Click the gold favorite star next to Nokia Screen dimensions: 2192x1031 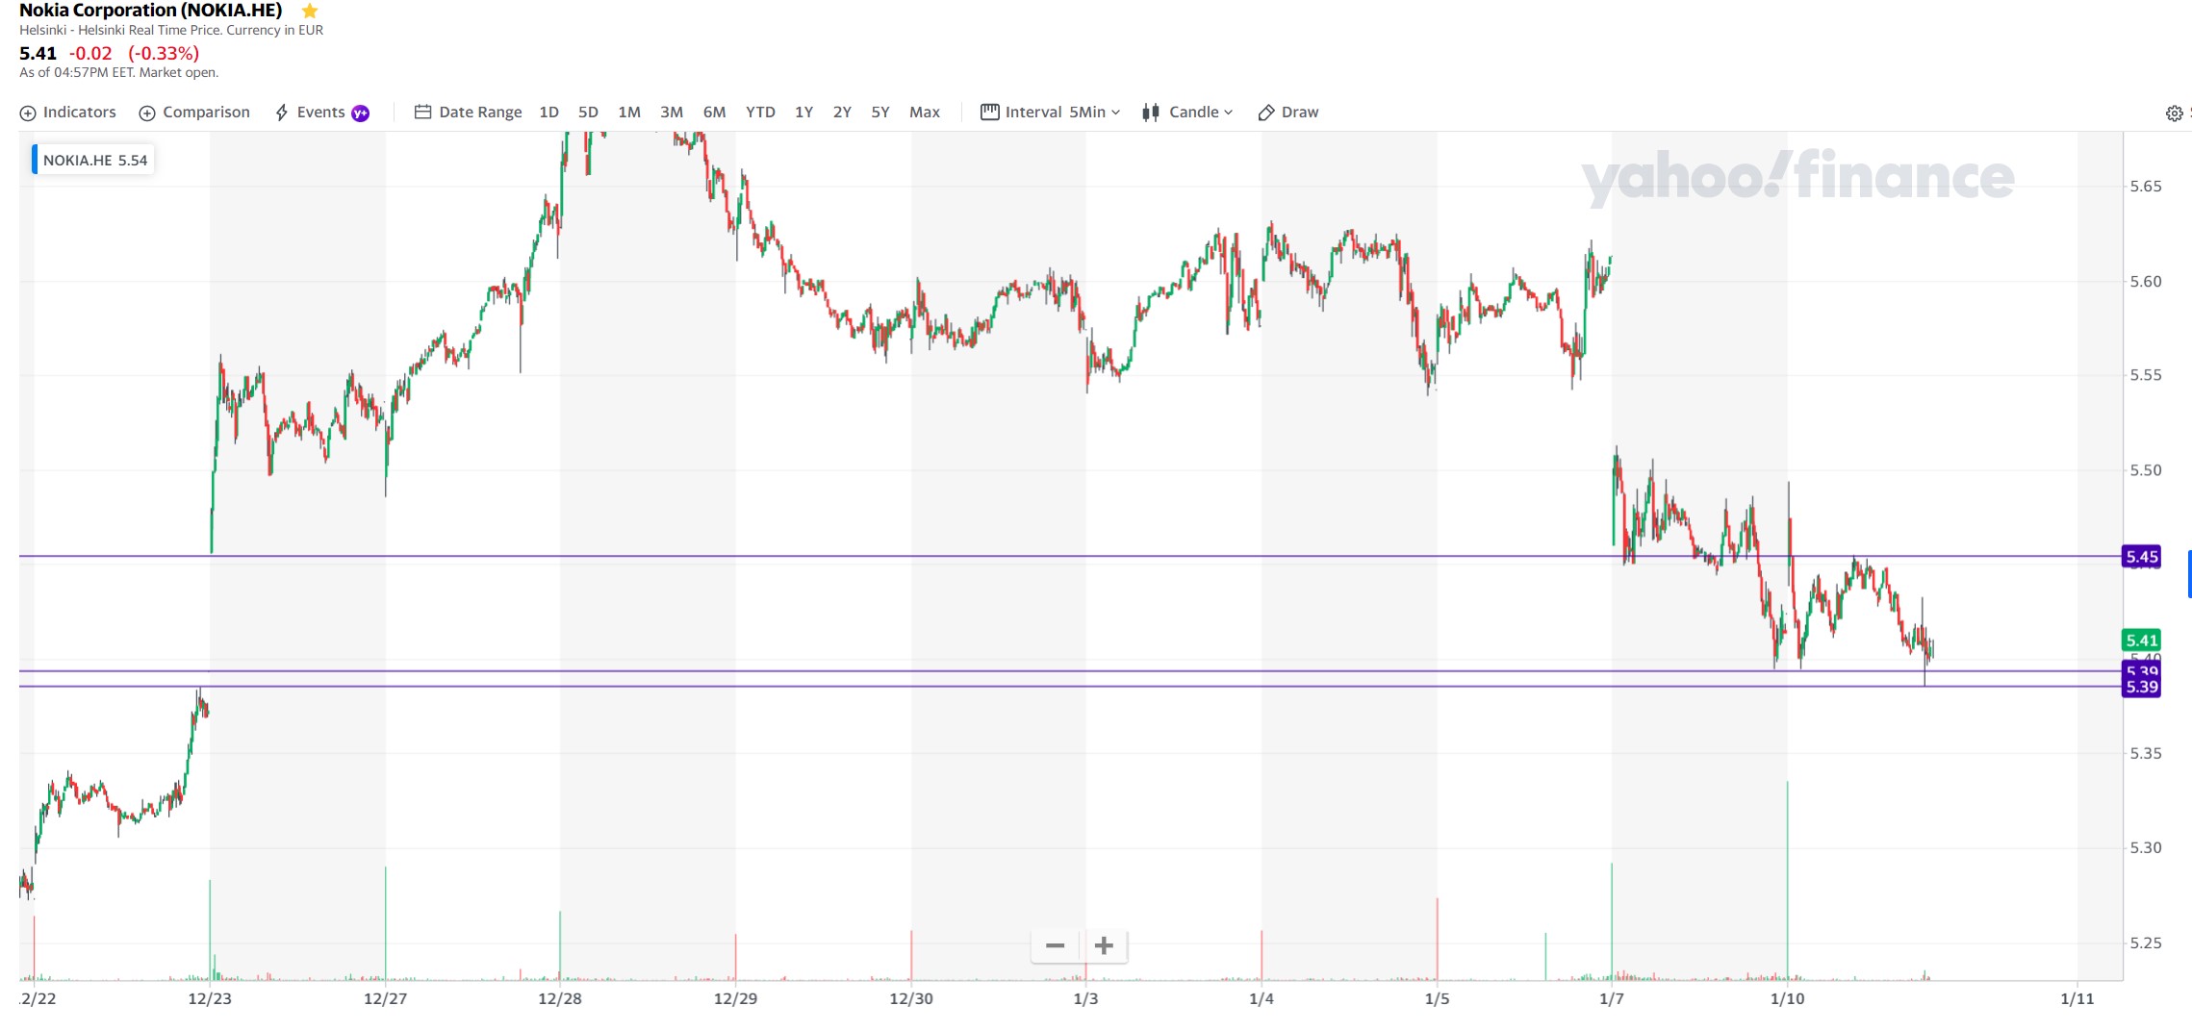(x=310, y=11)
